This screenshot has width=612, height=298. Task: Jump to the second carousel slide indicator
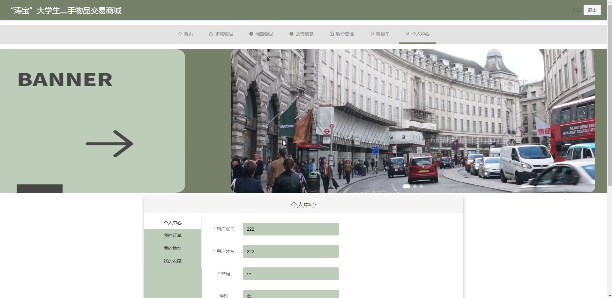click(415, 186)
